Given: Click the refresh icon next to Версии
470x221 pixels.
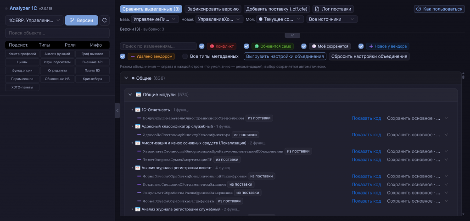Looking at the screenshot, I should click(x=104, y=20).
